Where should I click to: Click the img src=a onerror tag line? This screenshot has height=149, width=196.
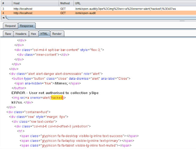(x=39, y=97)
